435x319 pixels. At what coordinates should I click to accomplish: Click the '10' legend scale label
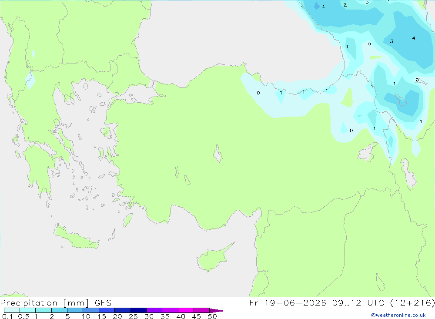click(86, 316)
